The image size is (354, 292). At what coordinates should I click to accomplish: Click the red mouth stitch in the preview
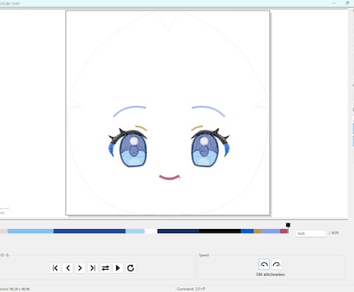click(169, 178)
